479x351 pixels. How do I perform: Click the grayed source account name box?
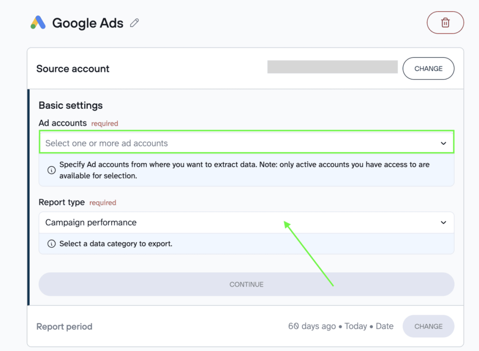(x=332, y=67)
